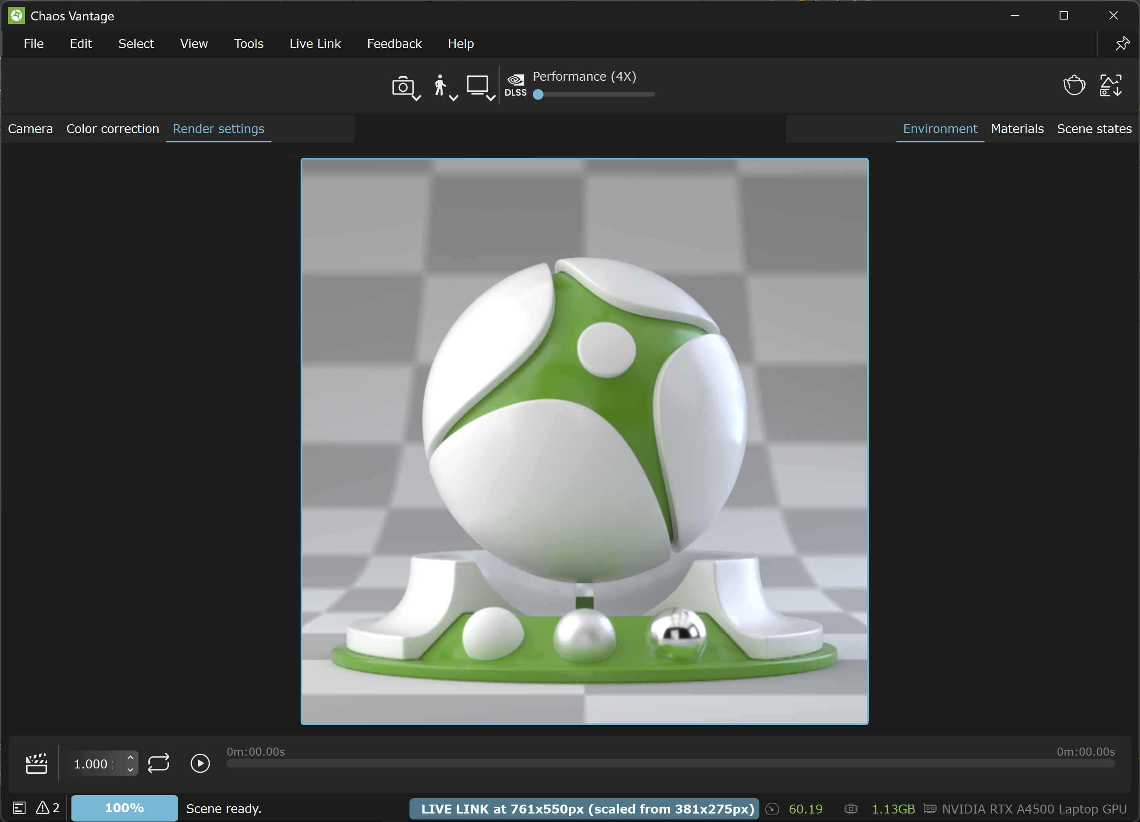Play the animation
Screen dimensions: 1140x822
[200, 763]
